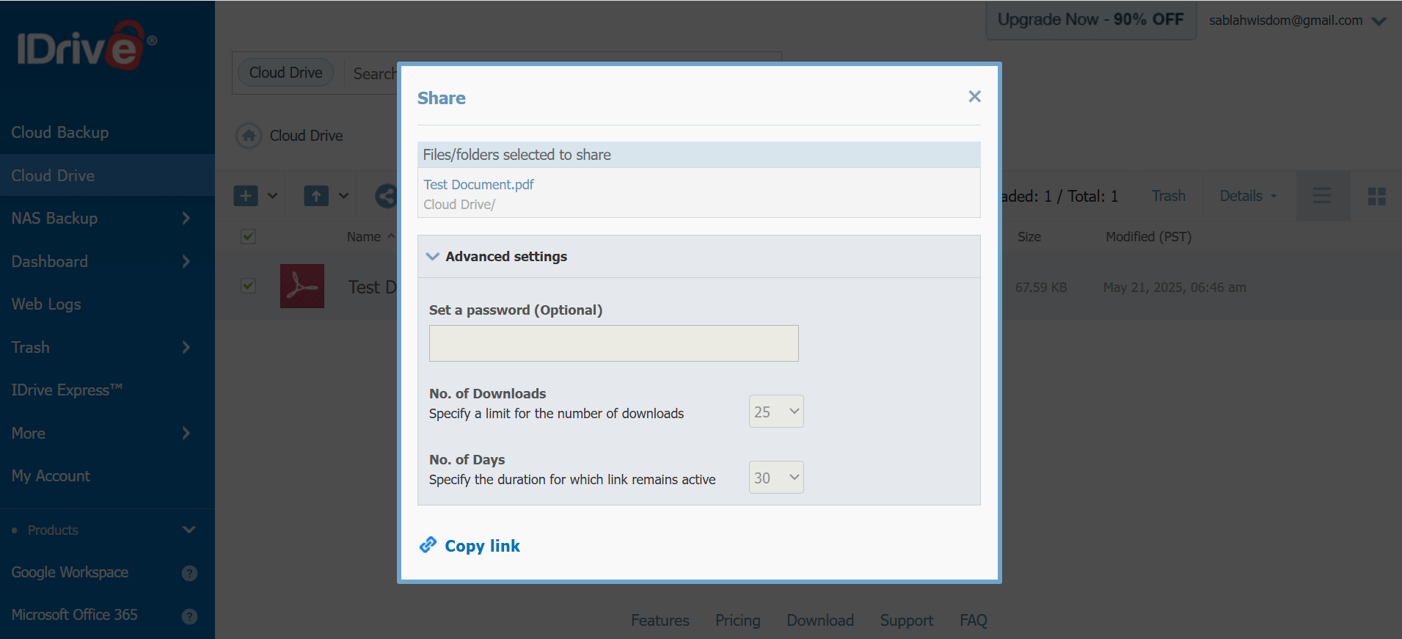
Task: Open the Dashboard sidebar item
Action: click(50, 262)
